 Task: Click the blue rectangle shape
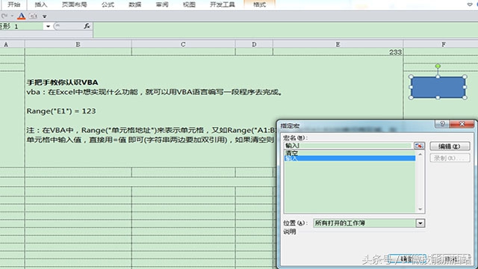[x=438, y=87]
